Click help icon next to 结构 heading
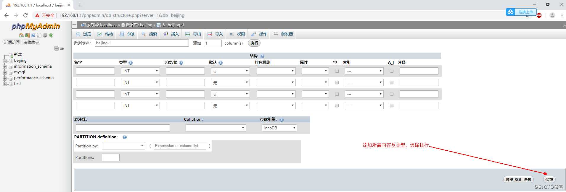This screenshot has width=566, height=192. 262,56
